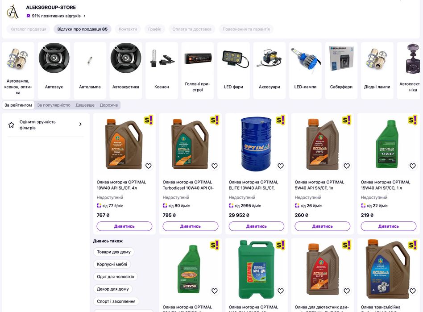The width and height of the screenshot is (423, 312).
Task: Select the Товари для дому chip
Action: point(114,252)
